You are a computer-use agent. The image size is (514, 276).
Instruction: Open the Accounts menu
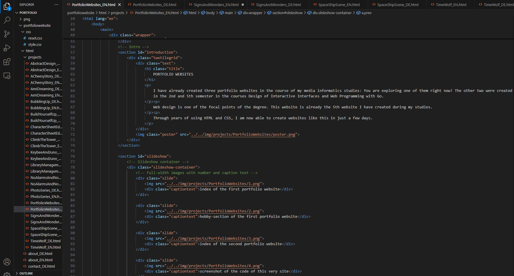coord(7,262)
